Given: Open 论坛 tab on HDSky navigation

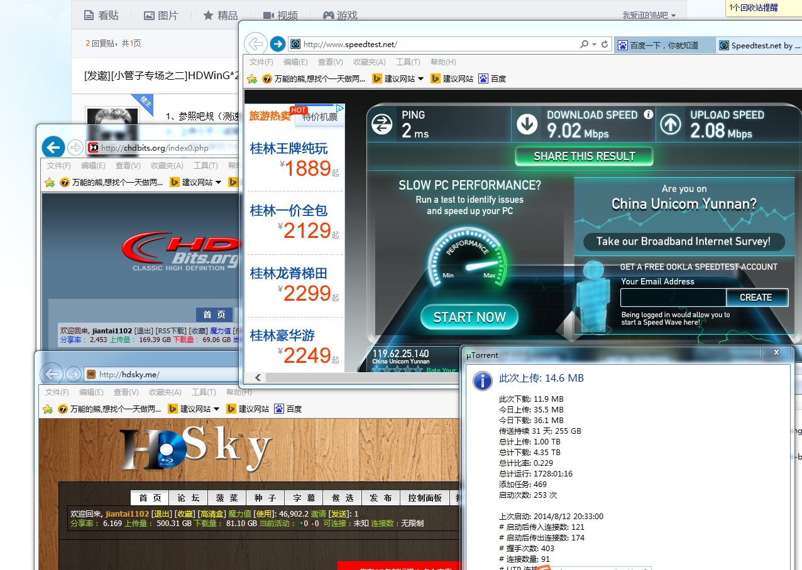Looking at the screenshot, I should [189, 498].
